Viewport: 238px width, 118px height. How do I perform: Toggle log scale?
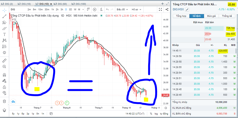click(x=156, y=114)
